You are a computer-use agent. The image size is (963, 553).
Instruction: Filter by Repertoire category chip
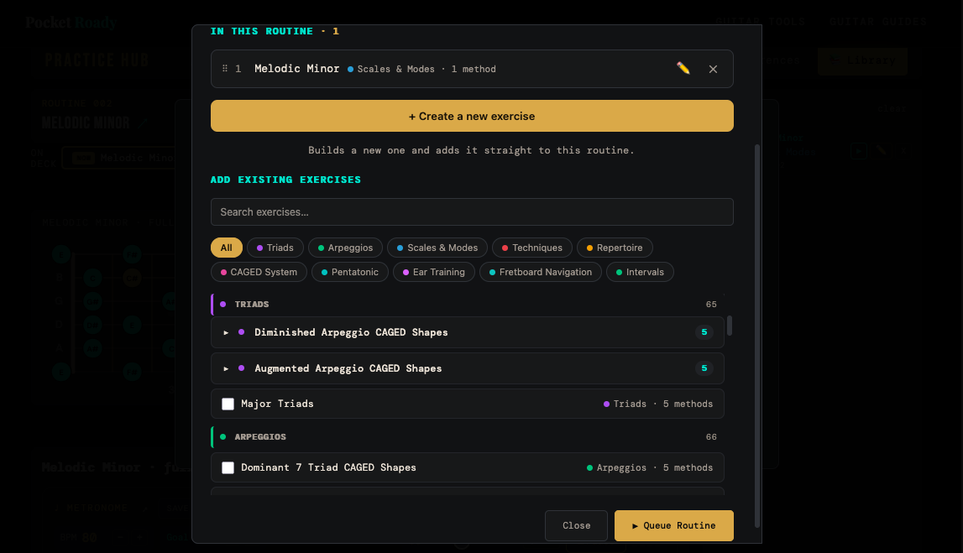coord(615,248)
